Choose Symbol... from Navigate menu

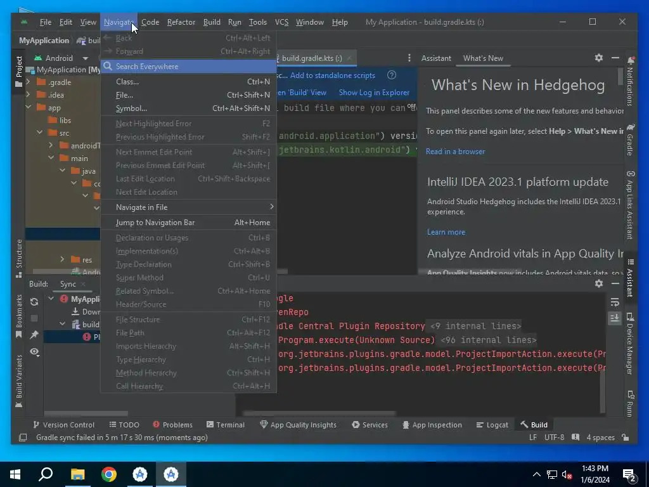coord(188,108)
